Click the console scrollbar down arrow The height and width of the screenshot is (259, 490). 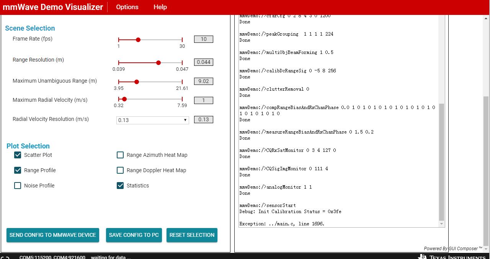(442, 224)
